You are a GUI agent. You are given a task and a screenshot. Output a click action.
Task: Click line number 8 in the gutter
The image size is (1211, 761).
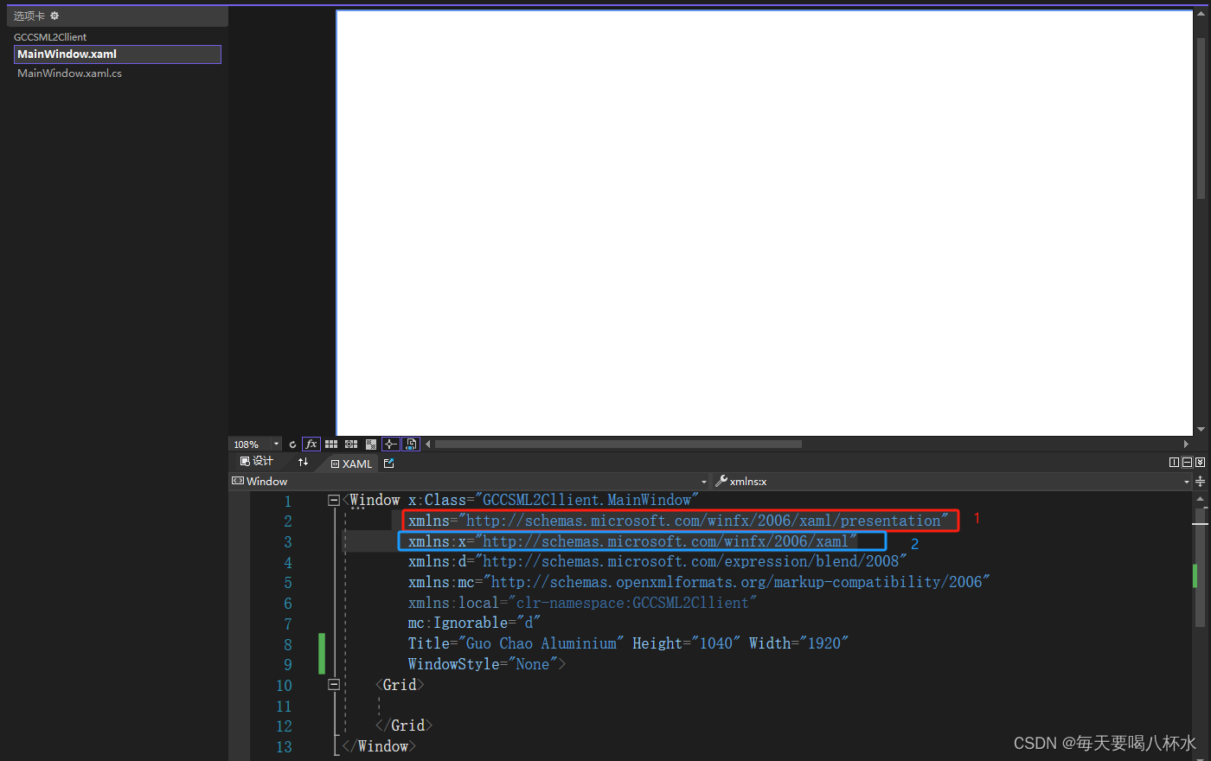(x=288, y=644)
